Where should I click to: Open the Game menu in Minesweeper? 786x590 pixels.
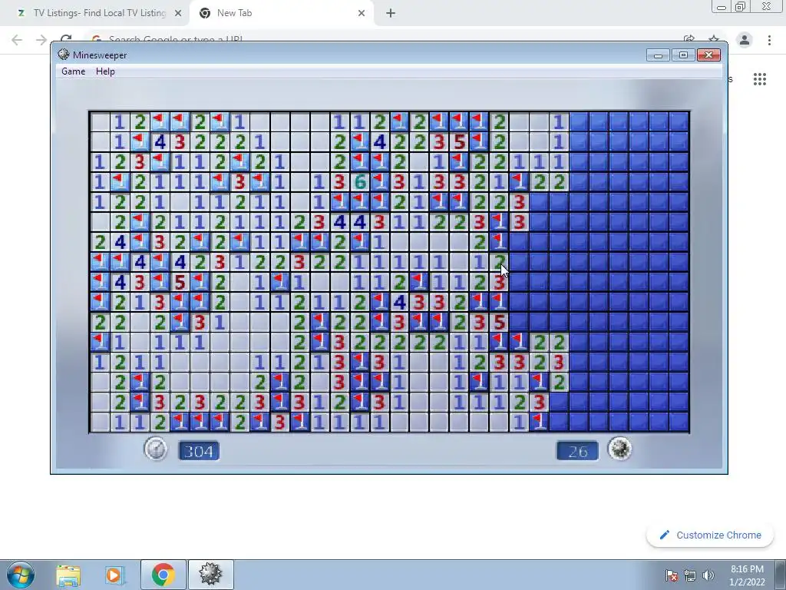click(73, 71)
